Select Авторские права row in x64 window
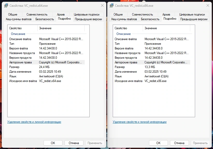213x149 pixels. 47,62
